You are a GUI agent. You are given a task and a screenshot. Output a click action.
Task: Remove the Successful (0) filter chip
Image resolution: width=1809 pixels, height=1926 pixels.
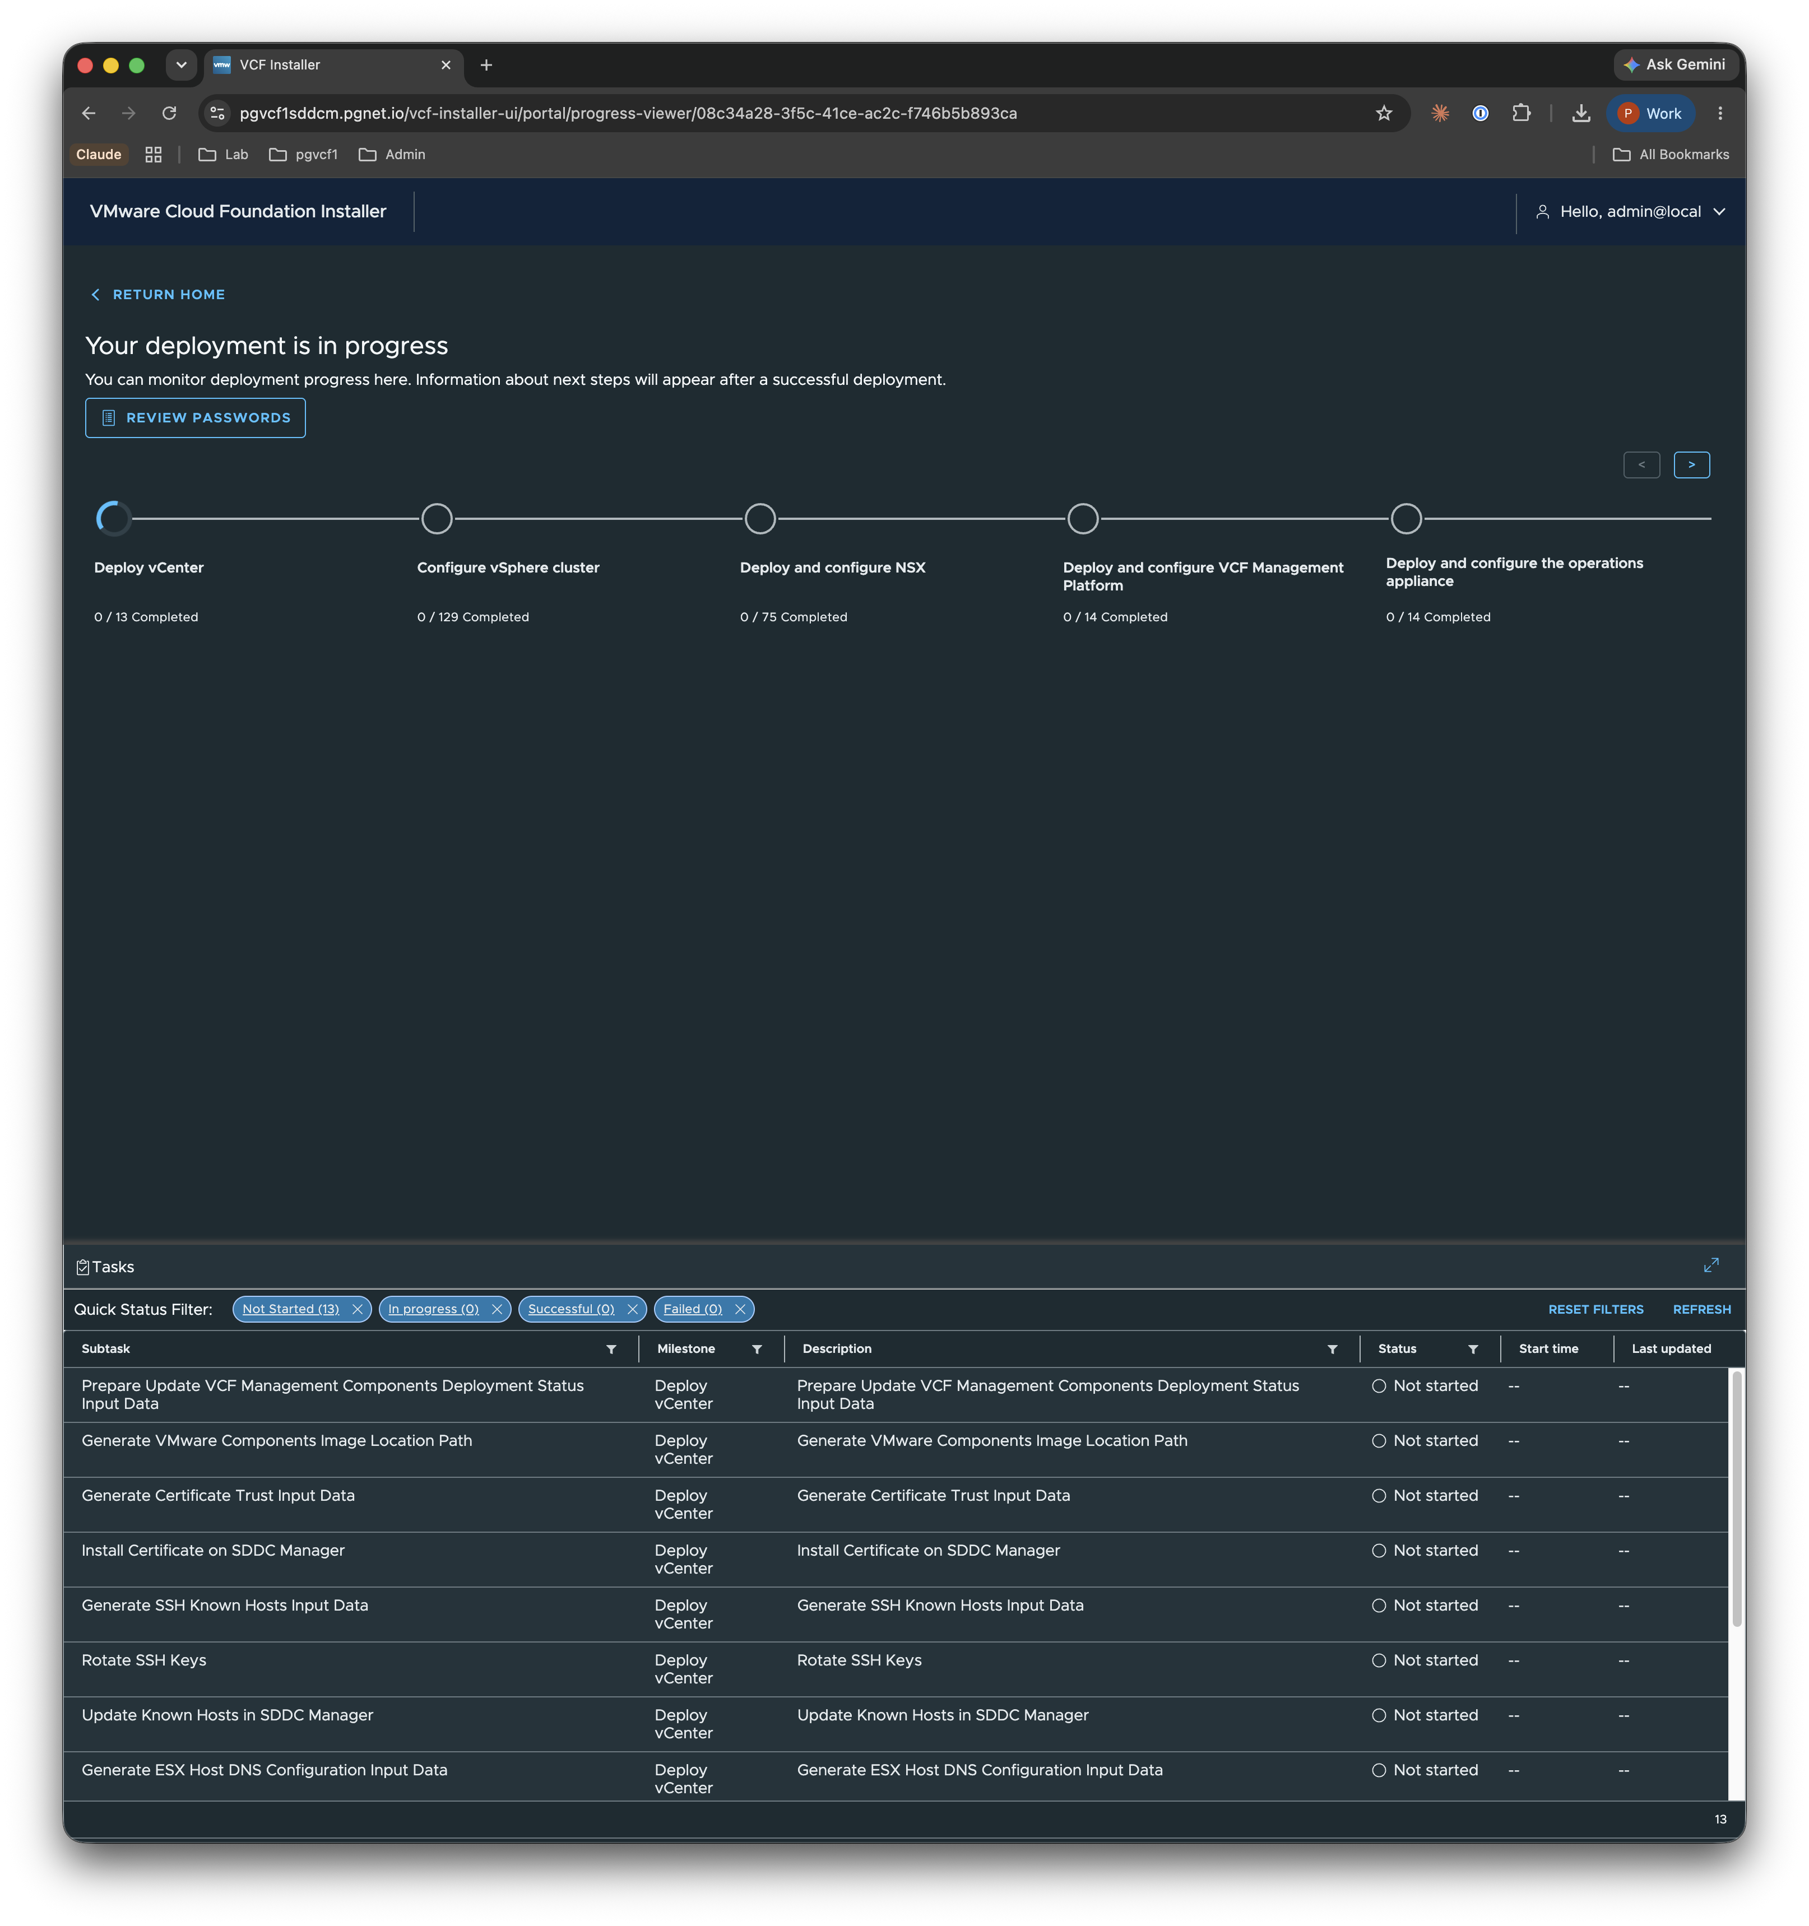(633, 1309)
